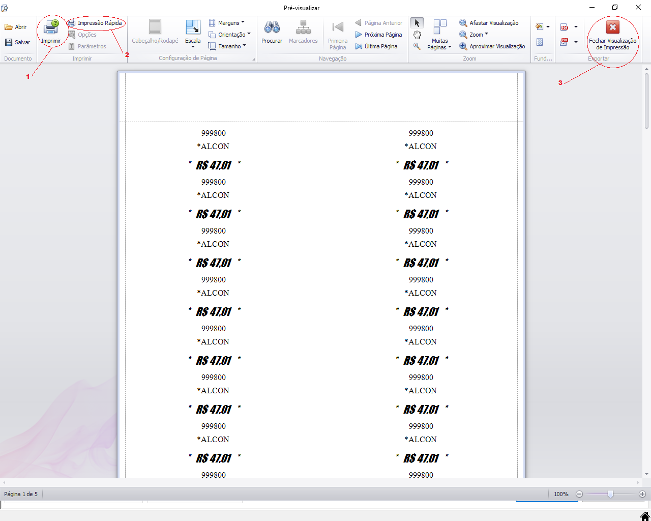This screenshot has height=521, width=651.
Task: Expand the Tamanho paper size dropdown
Action: click(227, 46)
